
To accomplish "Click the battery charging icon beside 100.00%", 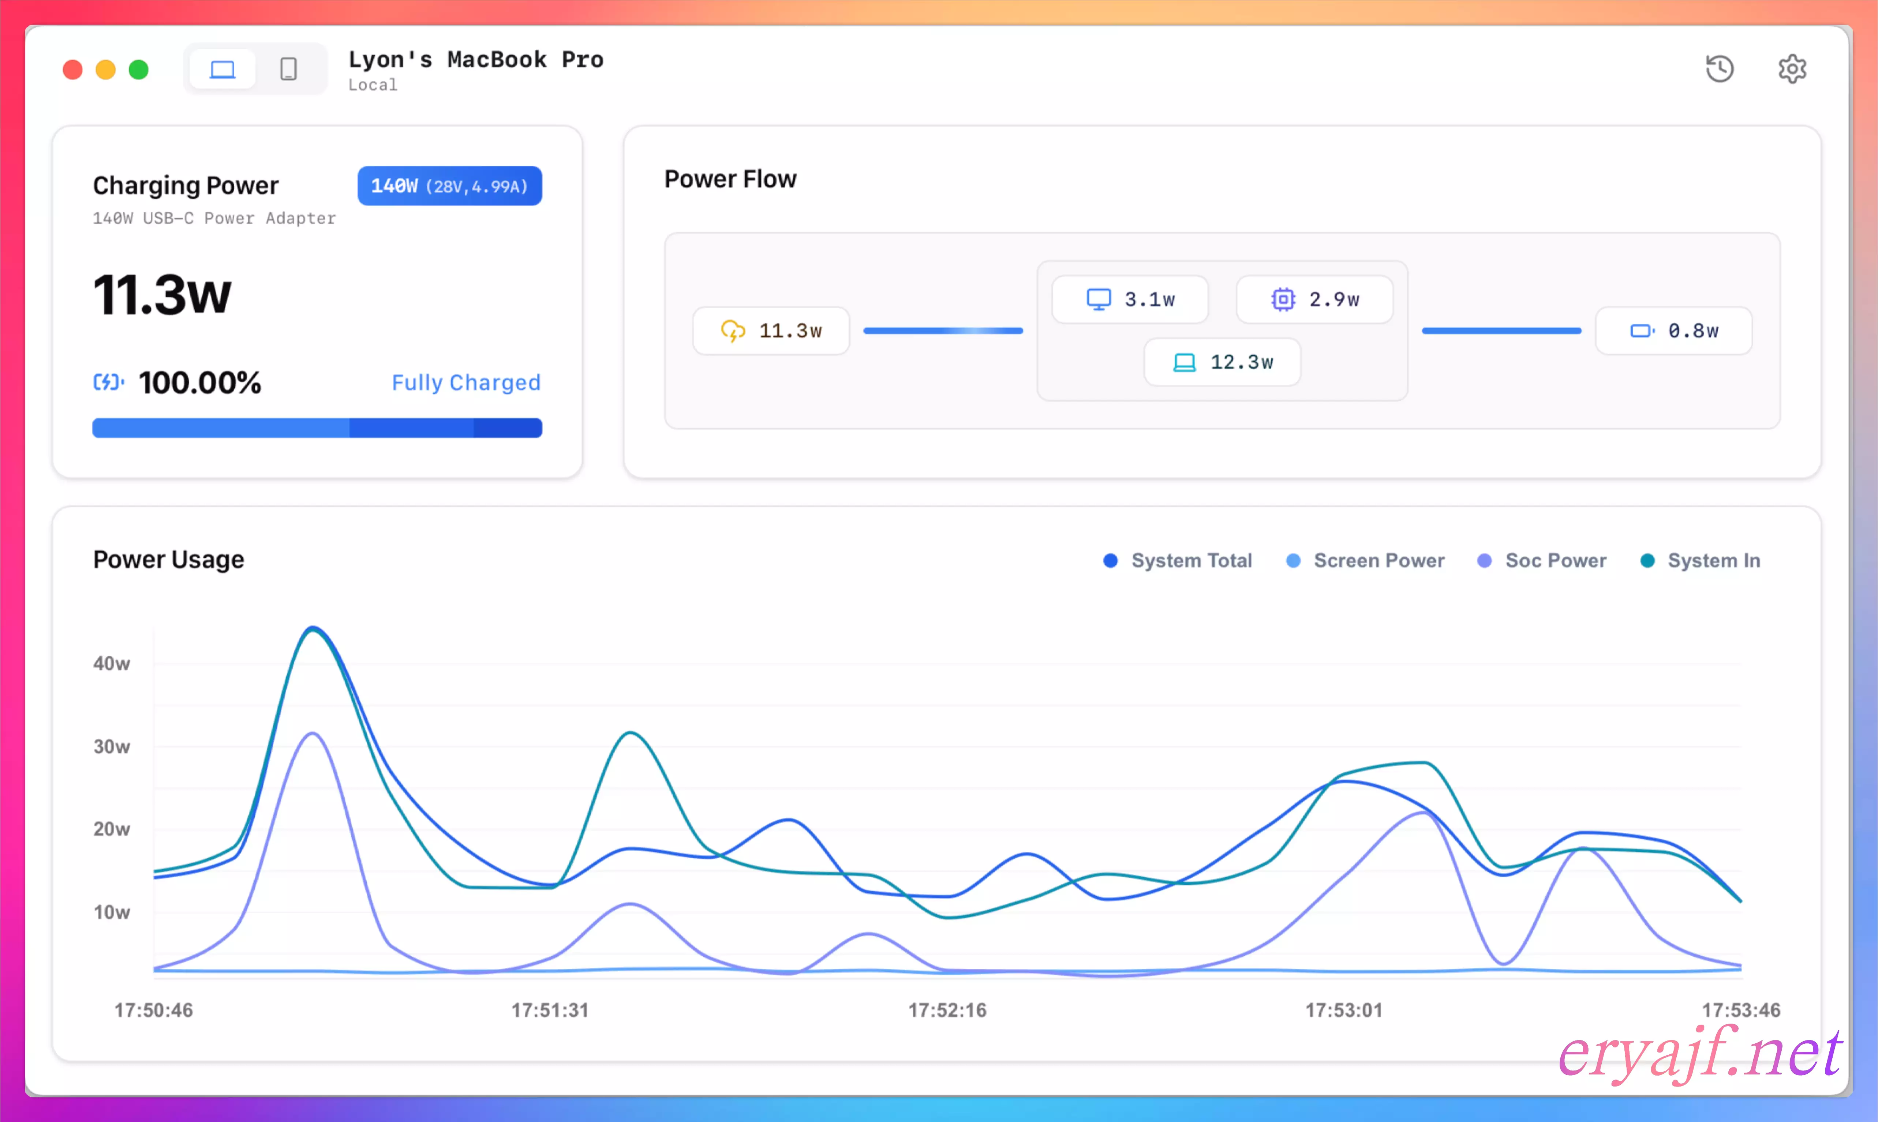I will pos(109,382).
